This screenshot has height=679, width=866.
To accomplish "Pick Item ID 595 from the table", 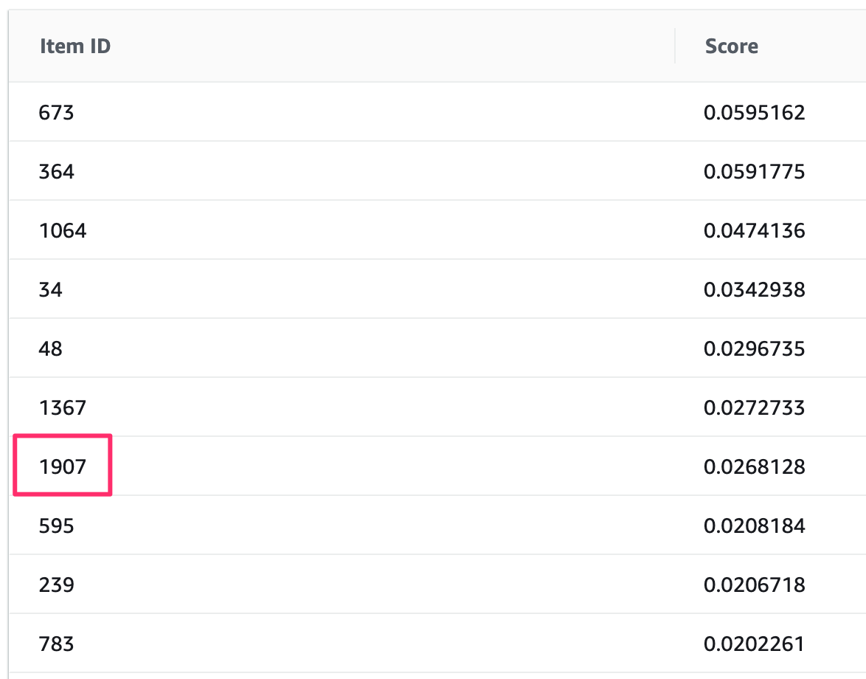I will pyautogui.click(x=56, y=526).
